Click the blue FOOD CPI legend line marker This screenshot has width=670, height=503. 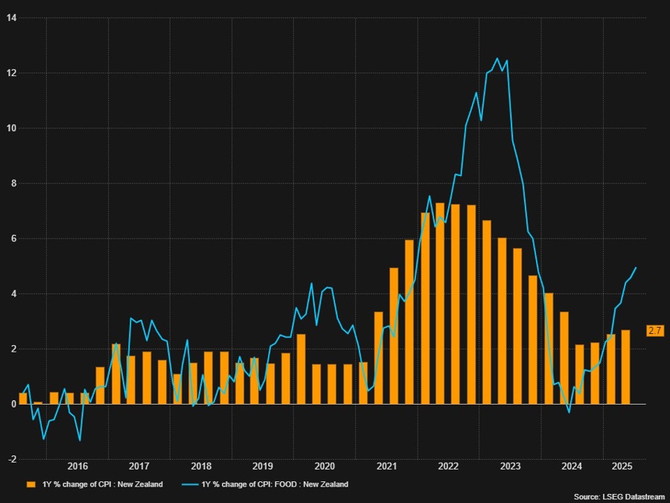(189, 484)
